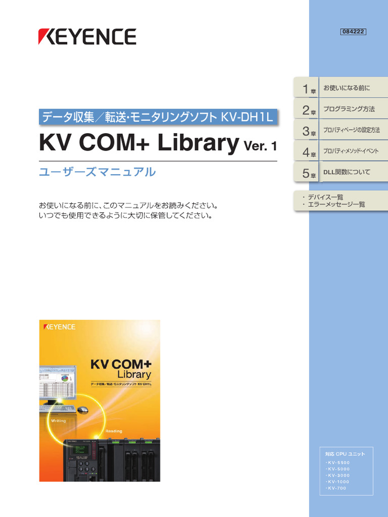Open chapter 1 tab お使いになる前に

point(341,87)
